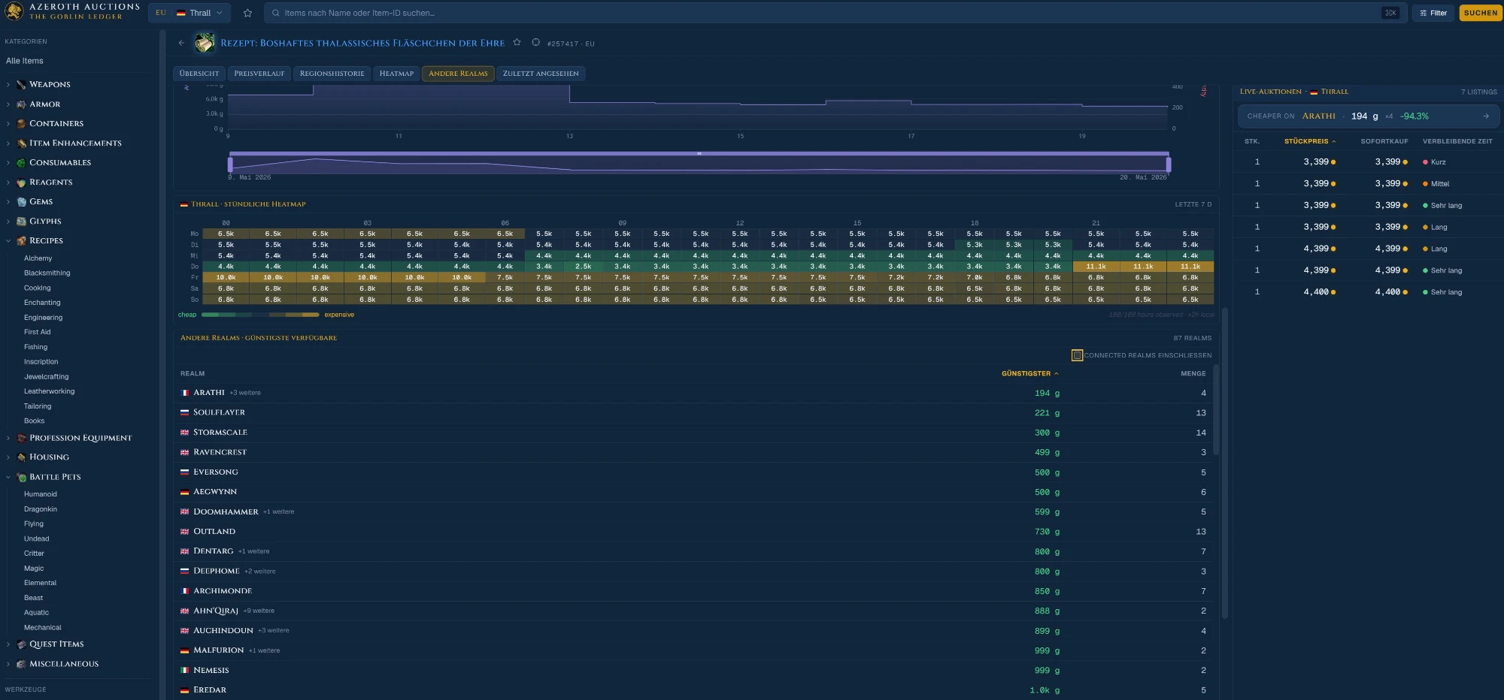Expand the Consumables category chevron

coord(8,163)
